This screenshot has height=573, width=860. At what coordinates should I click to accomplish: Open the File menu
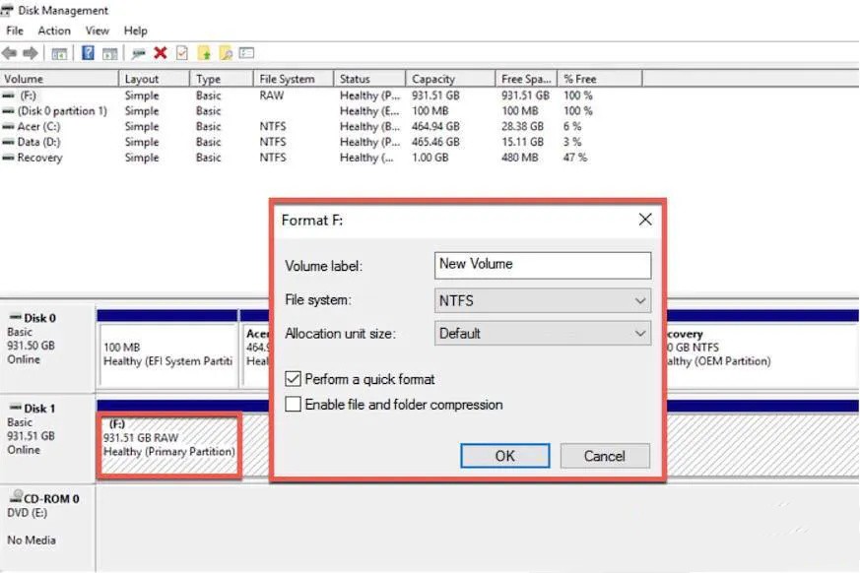(x=15, y=31)
